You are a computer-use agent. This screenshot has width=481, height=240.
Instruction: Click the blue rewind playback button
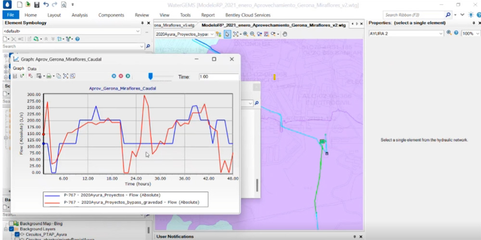pyautogui.click(x=114, y=76)
